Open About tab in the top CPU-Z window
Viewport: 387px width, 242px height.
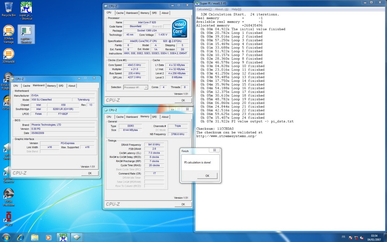[x=165, y=13]
